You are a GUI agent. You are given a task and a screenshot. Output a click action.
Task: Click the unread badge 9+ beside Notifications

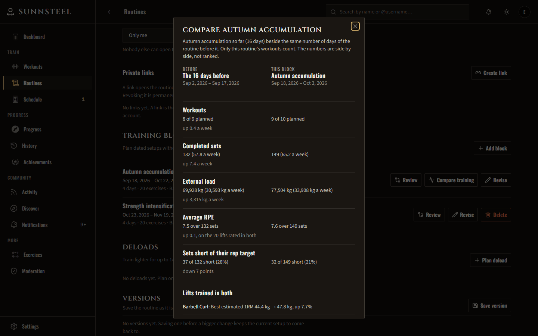(x=83, y=225)
